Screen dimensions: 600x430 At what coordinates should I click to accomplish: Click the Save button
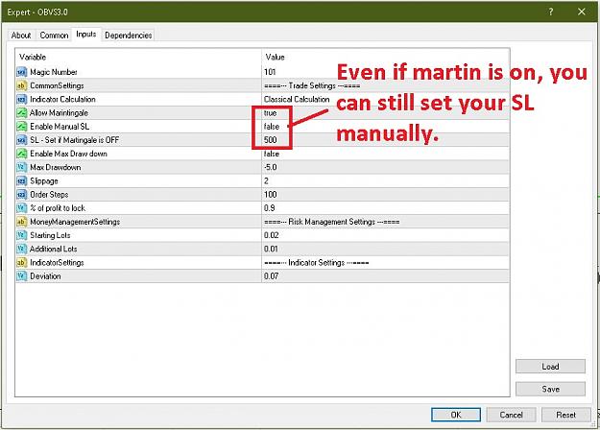point(550,389)
